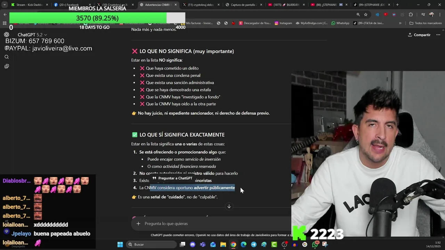445x250 pixels.
Task: Open the WhatsApp bookmark
Action: click(340, 23)
